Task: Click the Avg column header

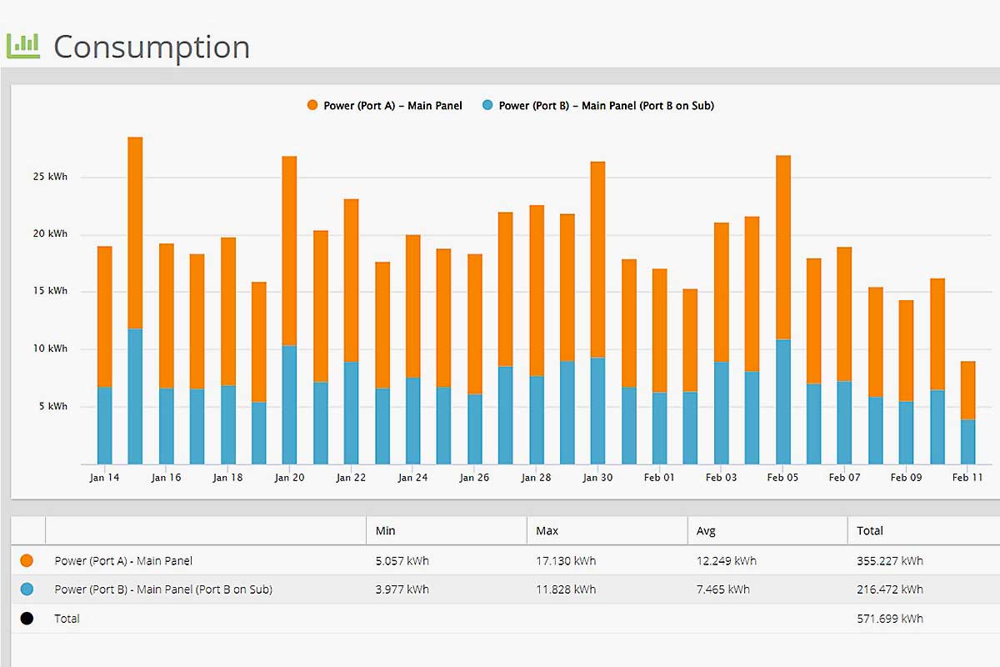Action: pyautogui.click(x=706, y=530)
